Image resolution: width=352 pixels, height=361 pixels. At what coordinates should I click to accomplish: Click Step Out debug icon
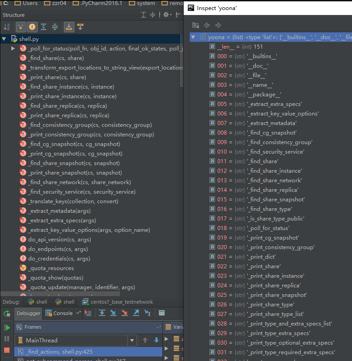[x=136, y=313]
